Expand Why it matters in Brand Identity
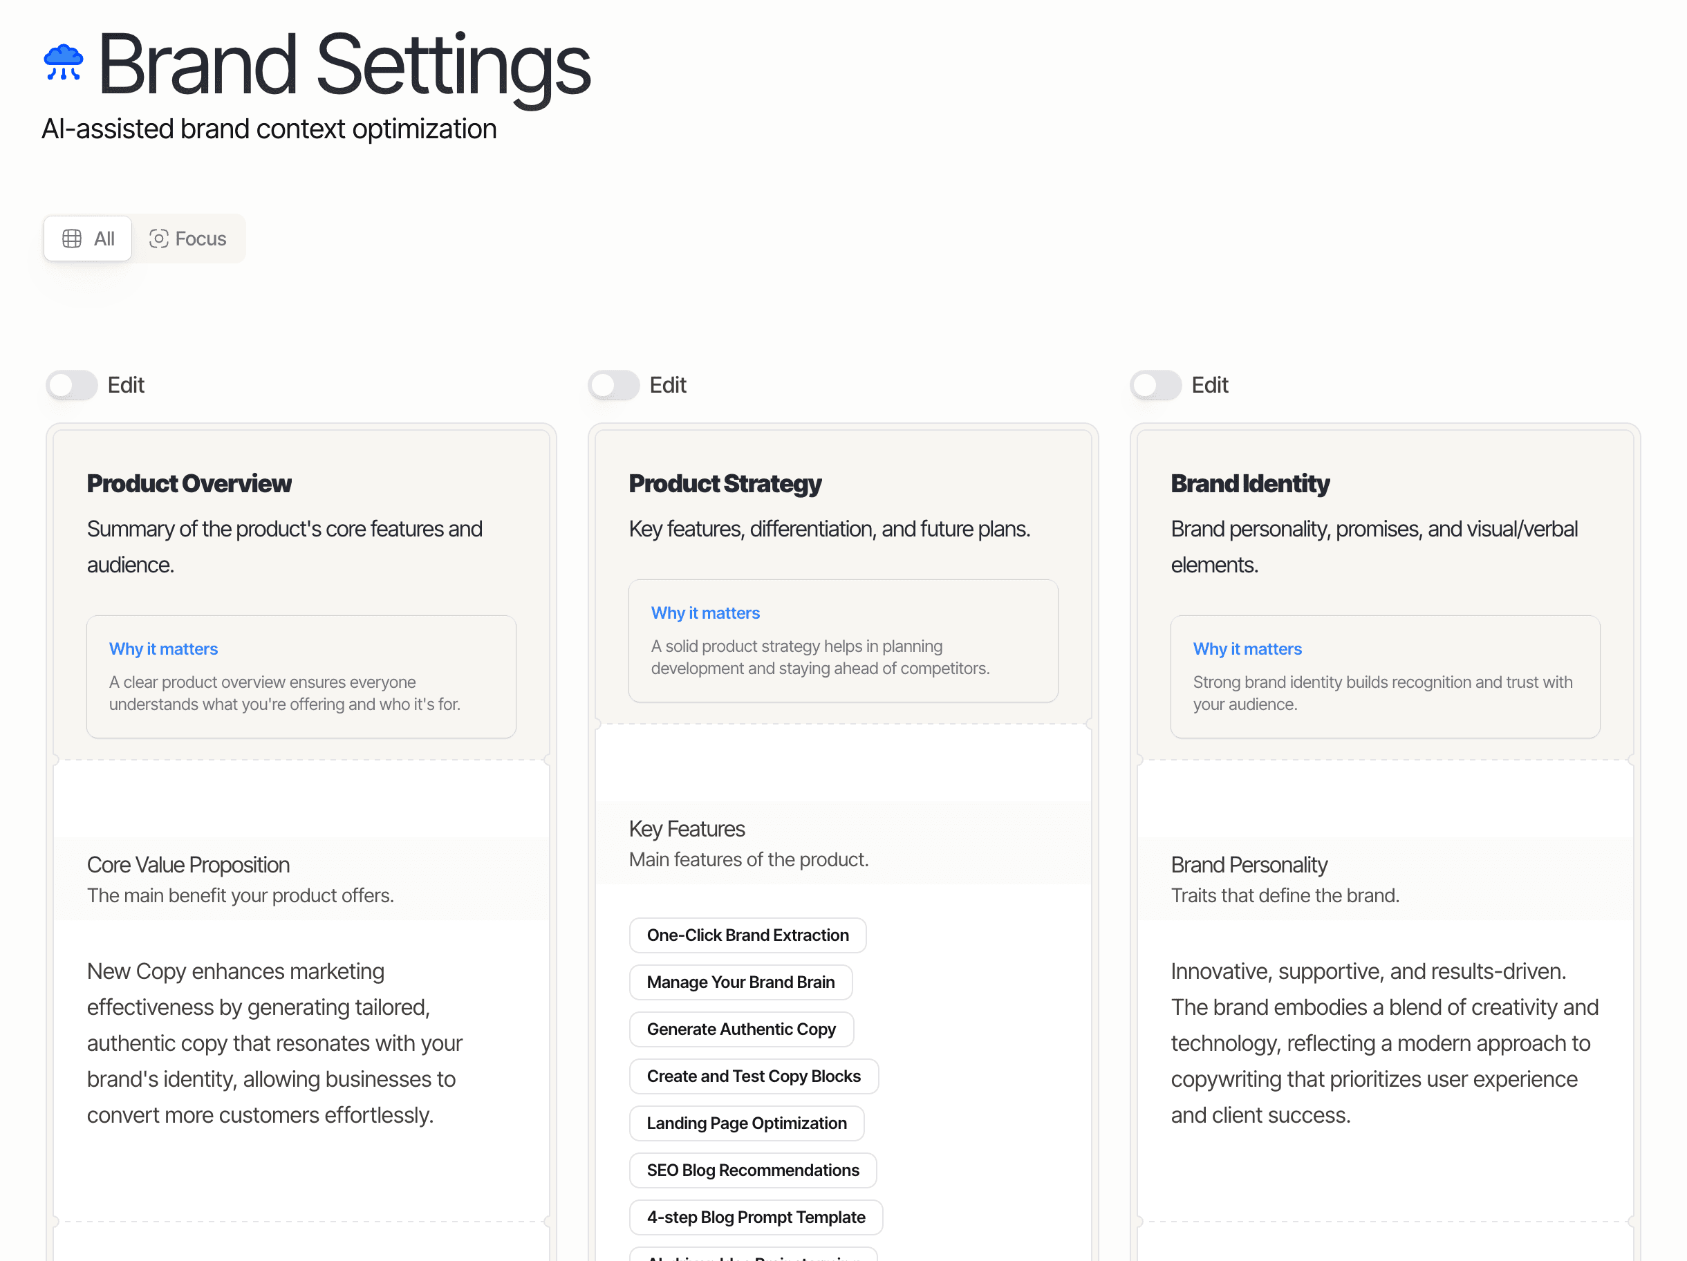Screen dimensions: 1687x1261 [1246, 648]
